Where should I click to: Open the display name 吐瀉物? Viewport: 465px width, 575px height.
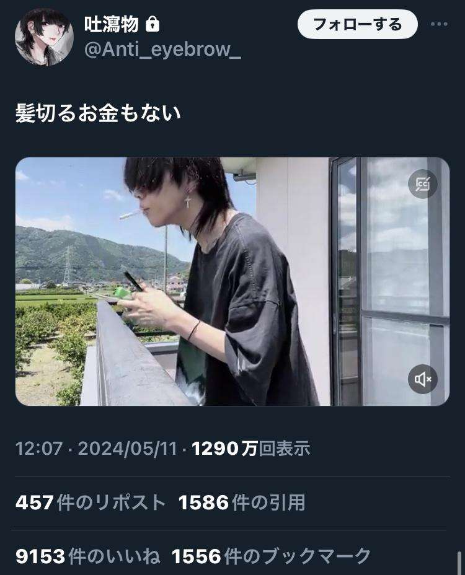[112, 25]
